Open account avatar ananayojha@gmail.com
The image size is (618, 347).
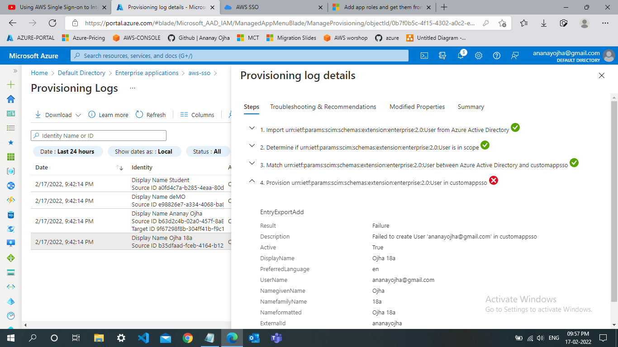pyautogui.click(x=609, y=56)
